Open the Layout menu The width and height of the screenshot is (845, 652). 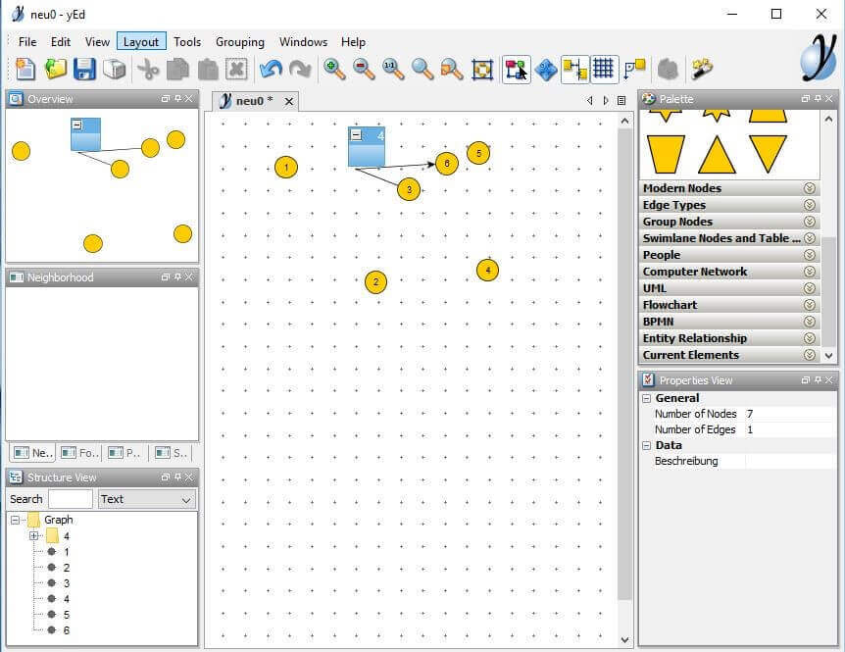[x=141, y=42]
